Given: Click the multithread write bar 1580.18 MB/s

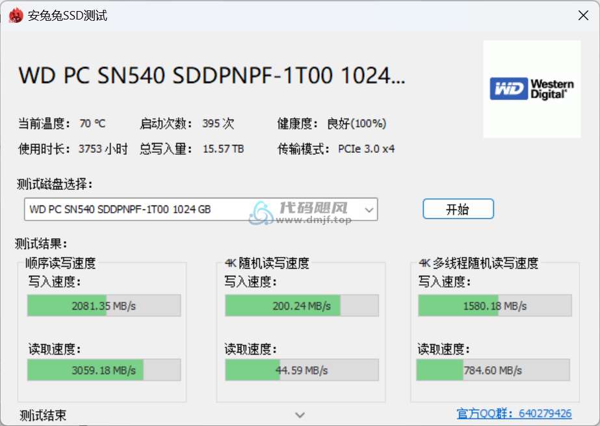Looking at the screenshot, I should click(495, 306).
